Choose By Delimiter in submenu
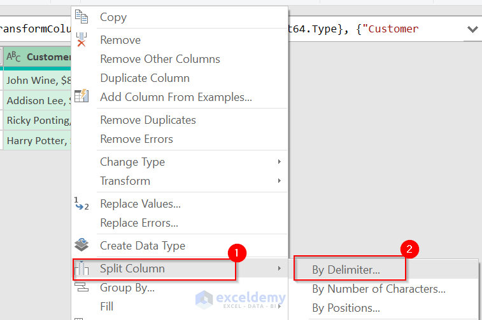 point(346,270)
